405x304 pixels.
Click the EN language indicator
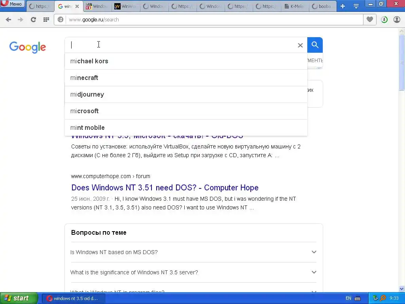348,298
